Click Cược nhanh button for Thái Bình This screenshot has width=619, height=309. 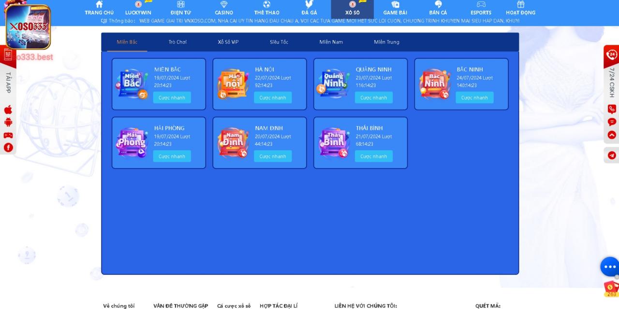coord(373,156)
